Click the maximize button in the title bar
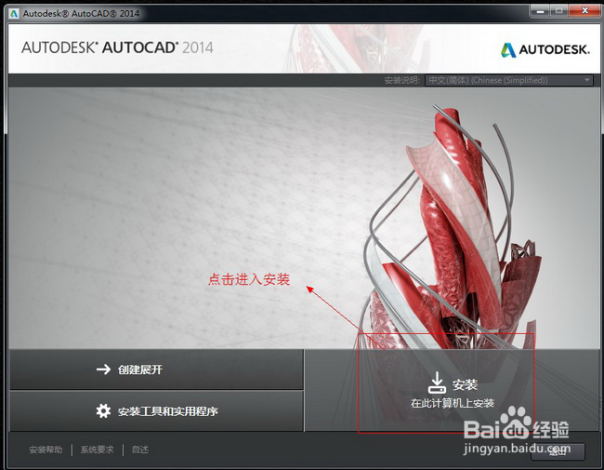 558,11
